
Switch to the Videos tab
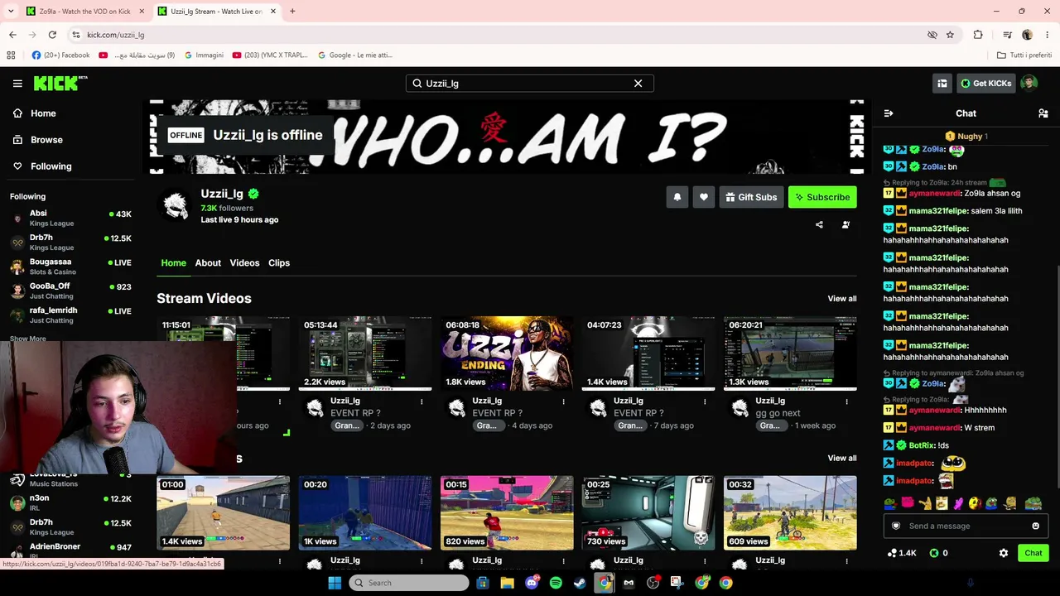tap(244, 262)
